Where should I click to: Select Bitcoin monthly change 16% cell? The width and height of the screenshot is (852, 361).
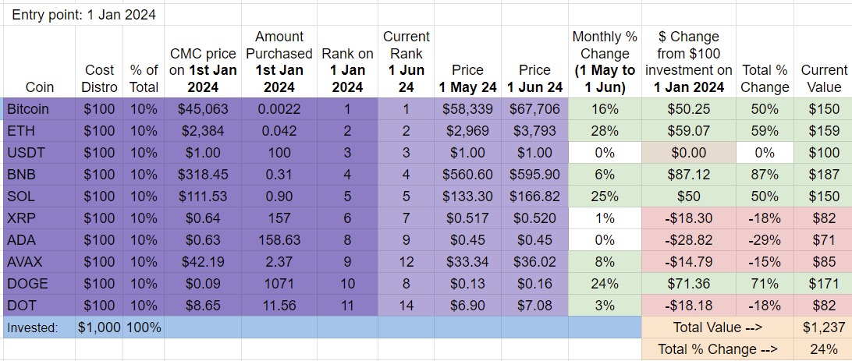pos(605,109)
